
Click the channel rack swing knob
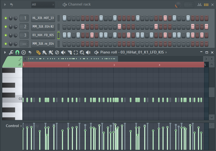(178, 5)
